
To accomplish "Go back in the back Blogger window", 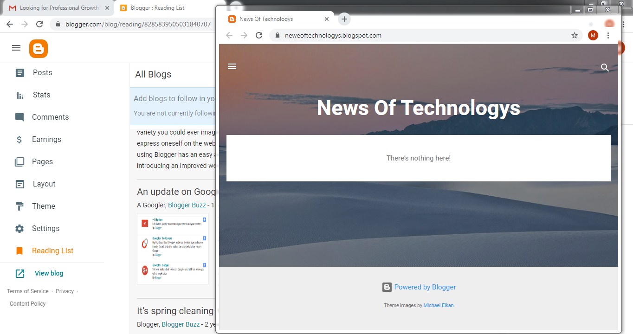I will point(10,24).
